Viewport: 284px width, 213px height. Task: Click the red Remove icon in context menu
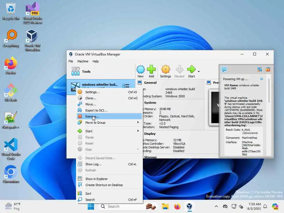pyautogui.click(x=80, y=116)
